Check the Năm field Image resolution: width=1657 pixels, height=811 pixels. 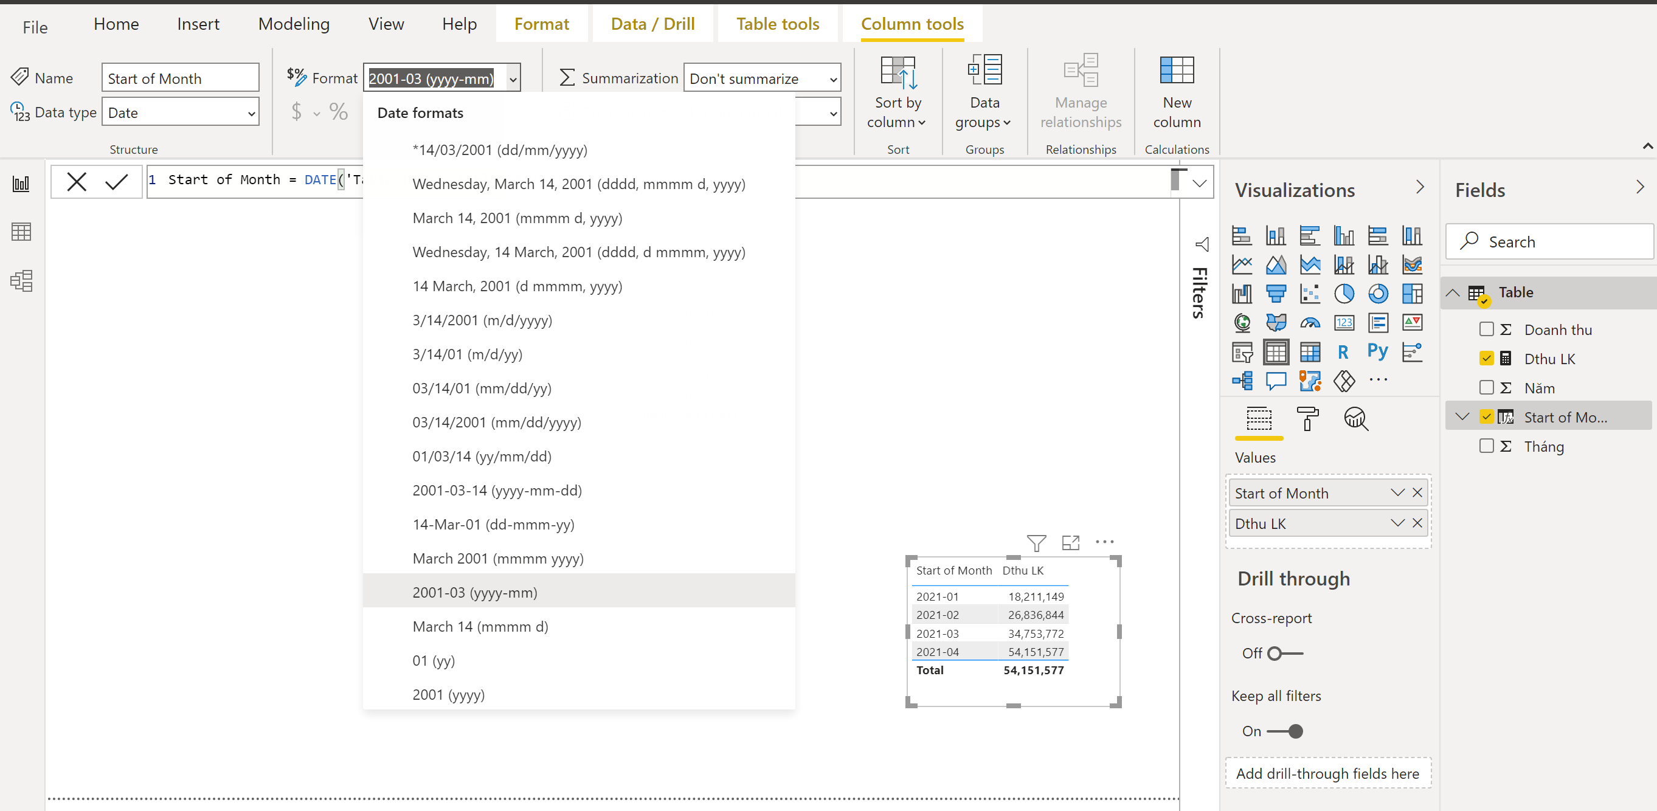(x=1486, y=387)
